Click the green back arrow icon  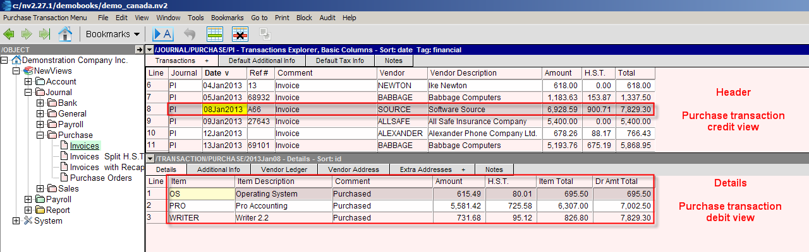[x=9, y=34]
